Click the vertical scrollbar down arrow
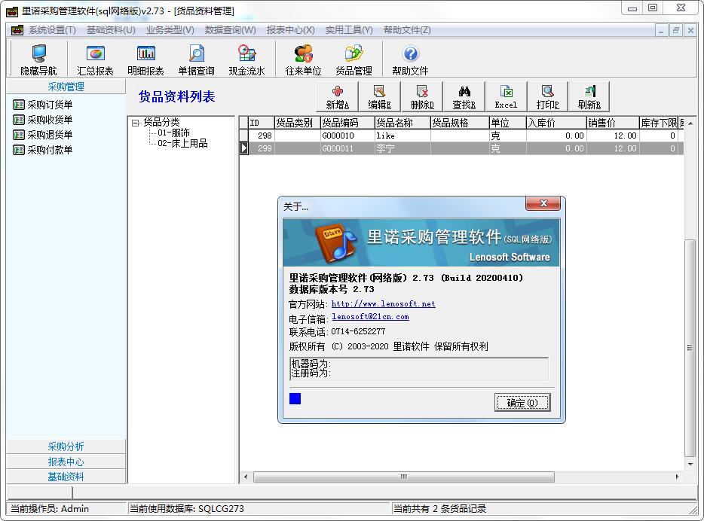The width and height of the screenshot is (704, 521). pos(690,465)
